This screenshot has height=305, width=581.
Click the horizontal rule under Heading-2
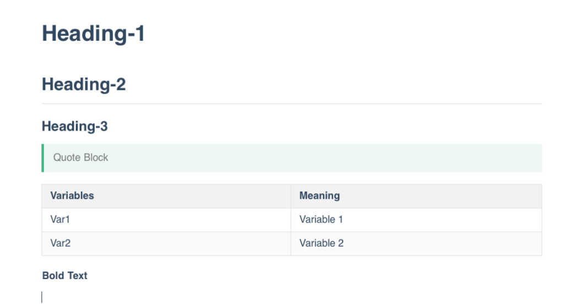point(292,104)
